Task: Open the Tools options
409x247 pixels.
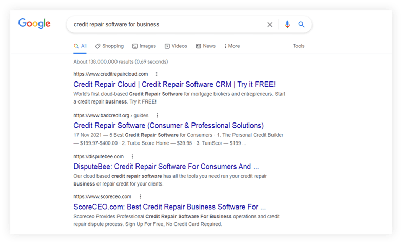Action: coord(298,46)
